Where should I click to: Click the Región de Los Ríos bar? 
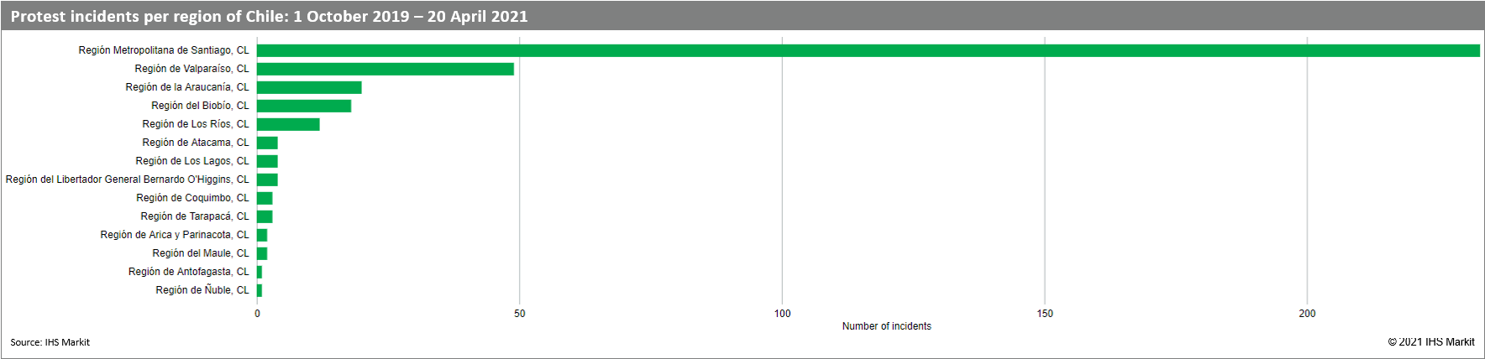(288, 124)
